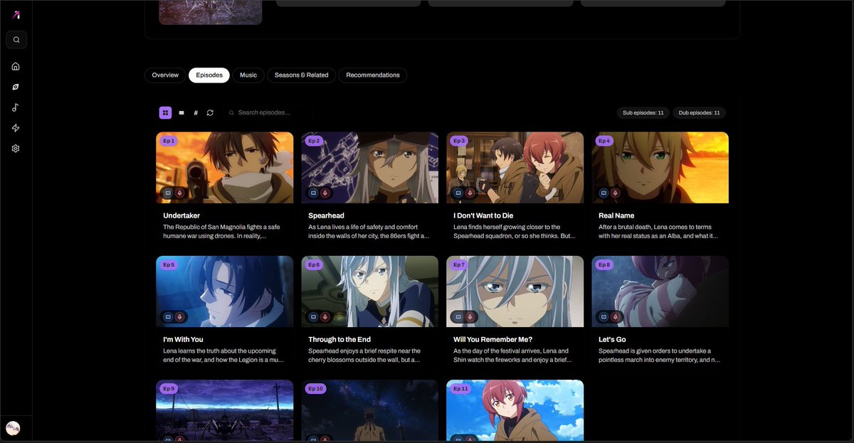This screenshot has height=443, width=854.
Task: Select the dub microphone icon on Ep 7
Action: pyautogui.click(x=470, y=316)
